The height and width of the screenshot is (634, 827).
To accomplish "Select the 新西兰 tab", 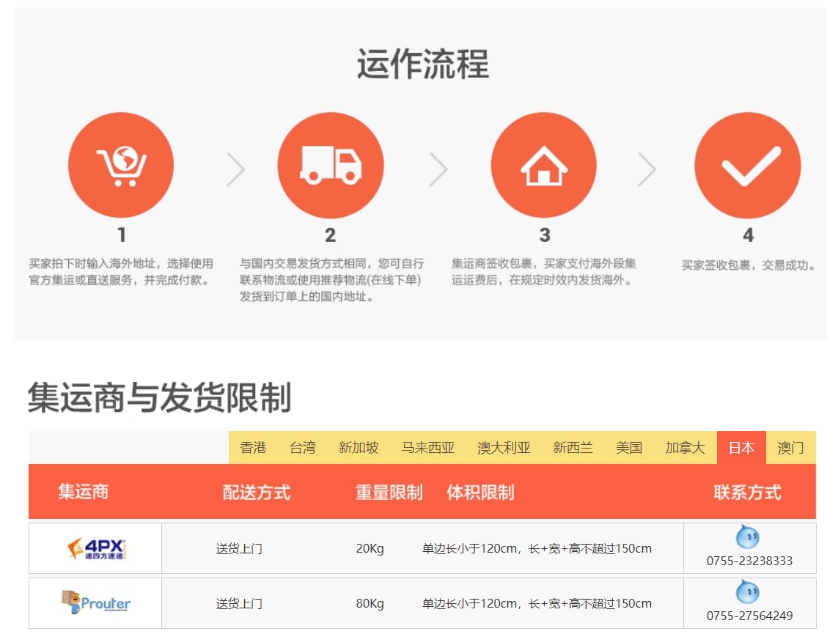I will click(x=573, y=448).
